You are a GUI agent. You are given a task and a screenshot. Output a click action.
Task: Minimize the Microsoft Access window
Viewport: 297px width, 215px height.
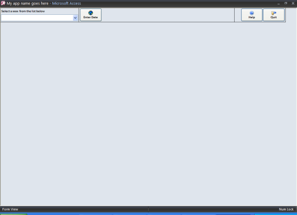[278, 3]
